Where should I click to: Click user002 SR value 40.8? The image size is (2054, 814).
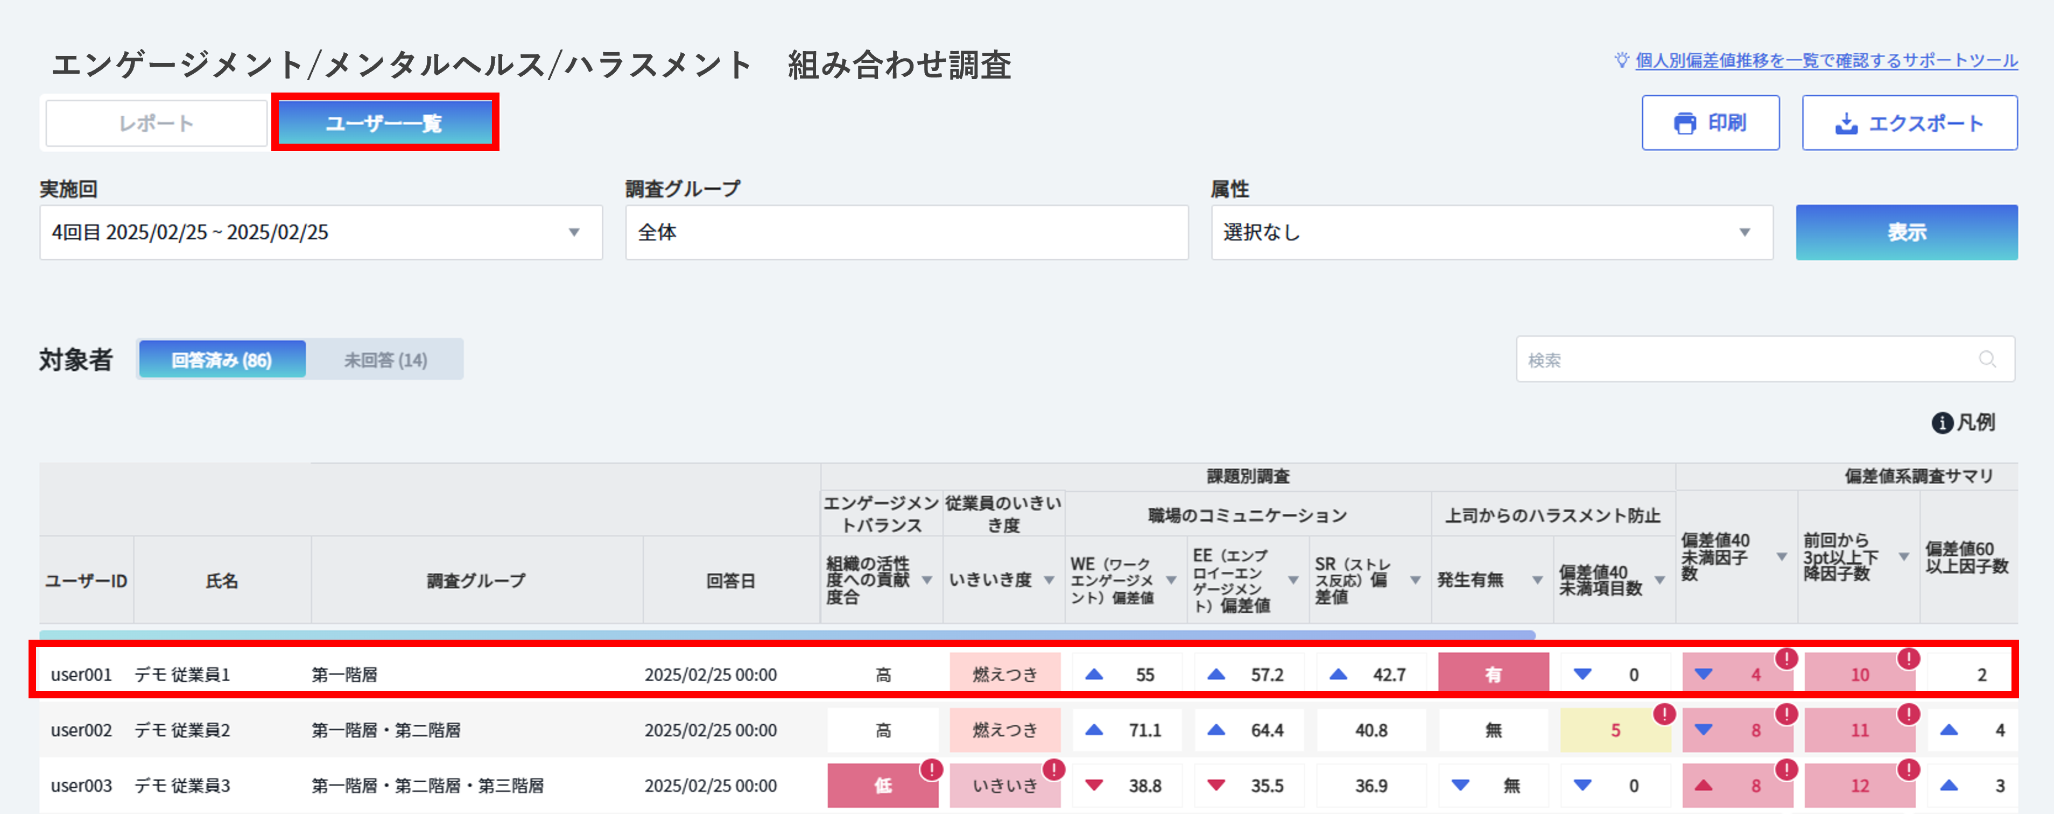point(1370,730)
